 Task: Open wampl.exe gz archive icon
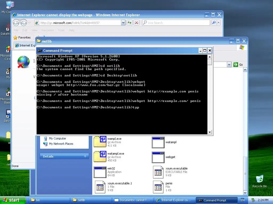(100, 142)
